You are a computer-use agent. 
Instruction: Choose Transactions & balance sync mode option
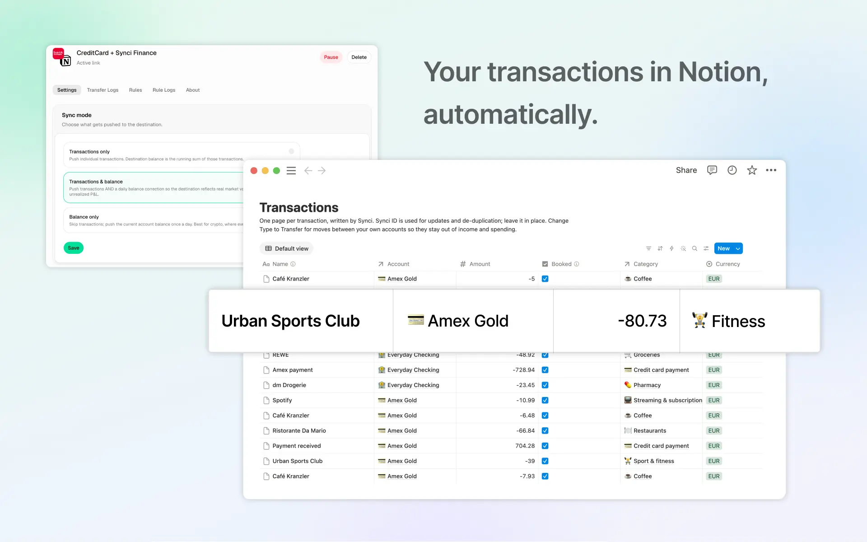[x=154, y=187]
